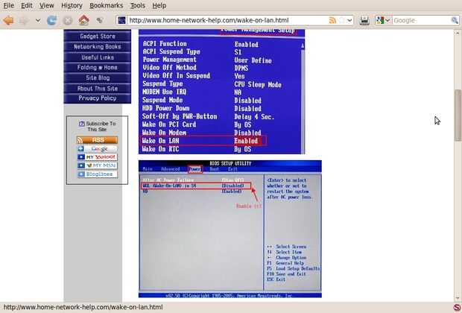
Task: Go back with the orange Back arrow
Action: (8, 20)
